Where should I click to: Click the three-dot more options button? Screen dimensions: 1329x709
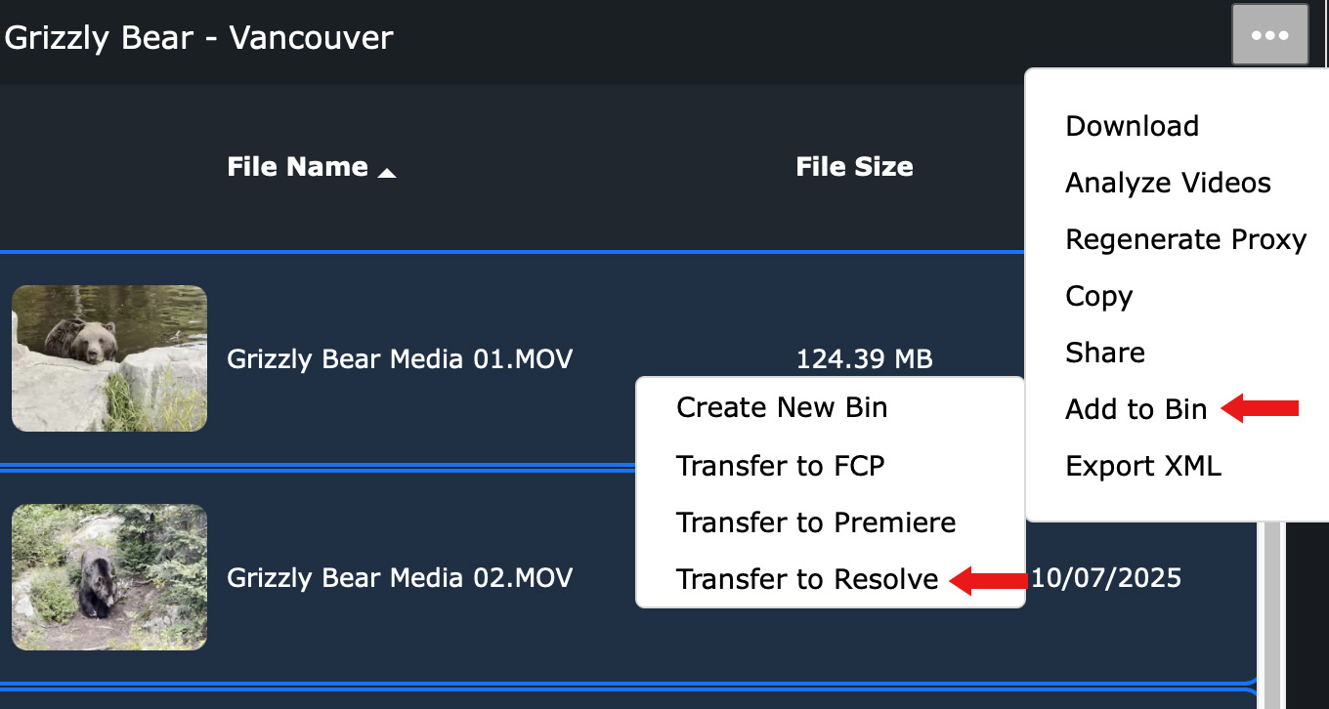1269,35
